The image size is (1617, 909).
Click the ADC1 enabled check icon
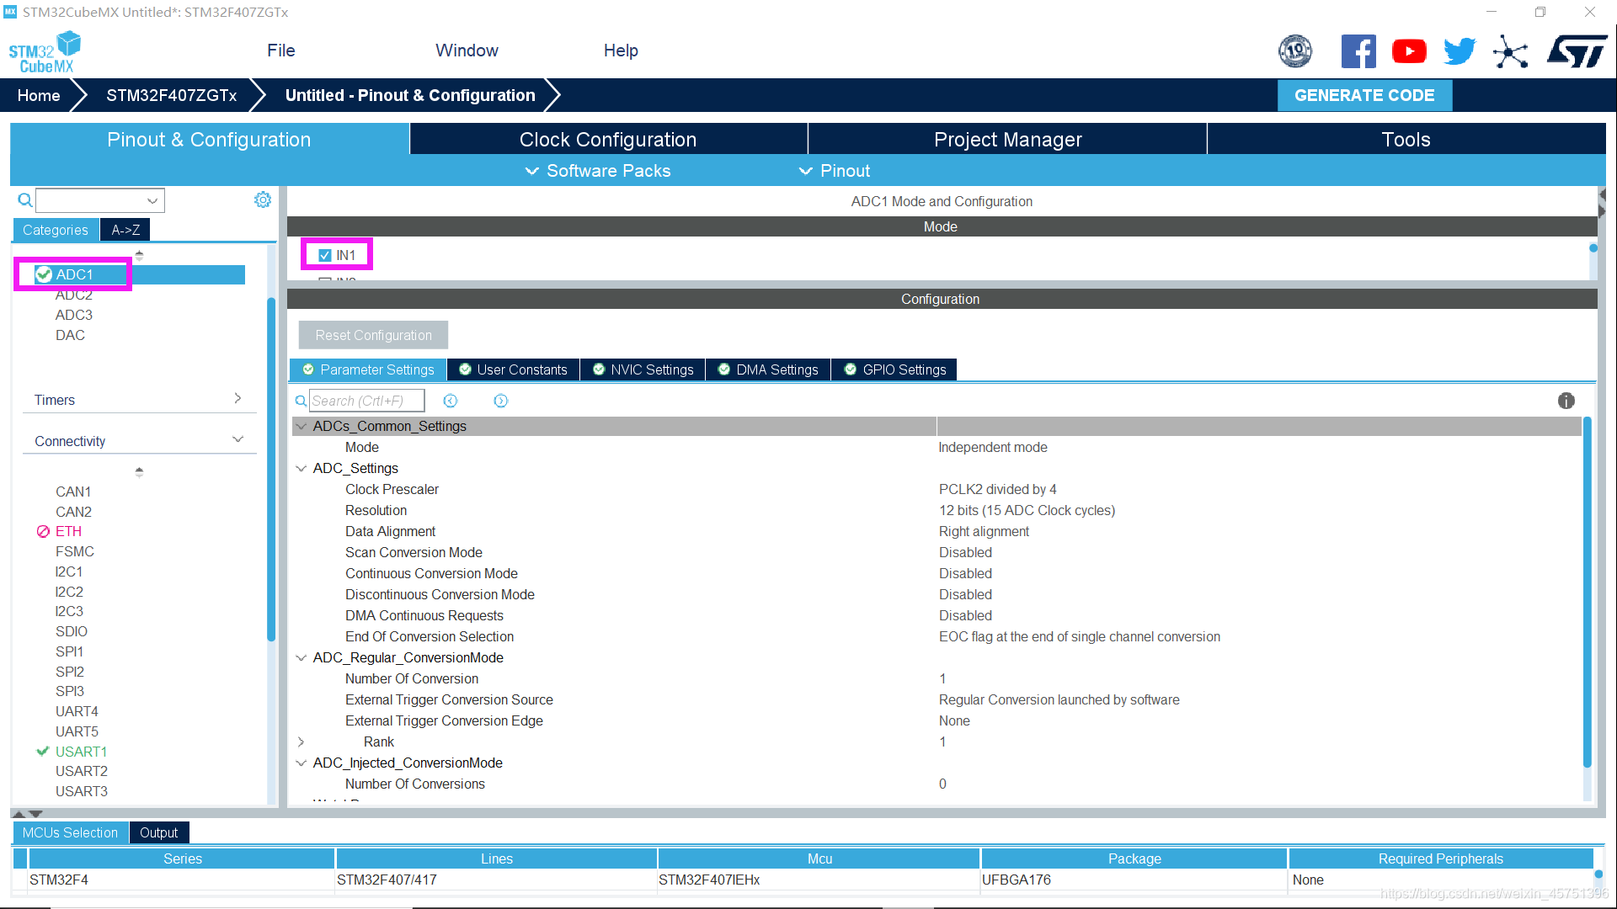(44, 274)
